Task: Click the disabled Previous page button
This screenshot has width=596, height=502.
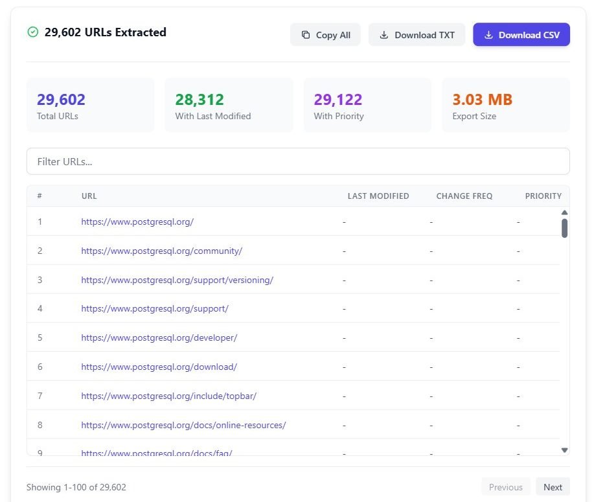Action: (505, 487)
